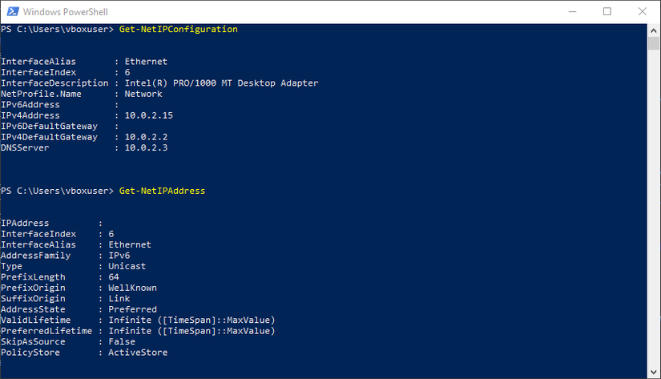This screenshot has height=379, width=661.
Task: Click the DNSServer value 10.0.2.3
Action: (146, 147)
